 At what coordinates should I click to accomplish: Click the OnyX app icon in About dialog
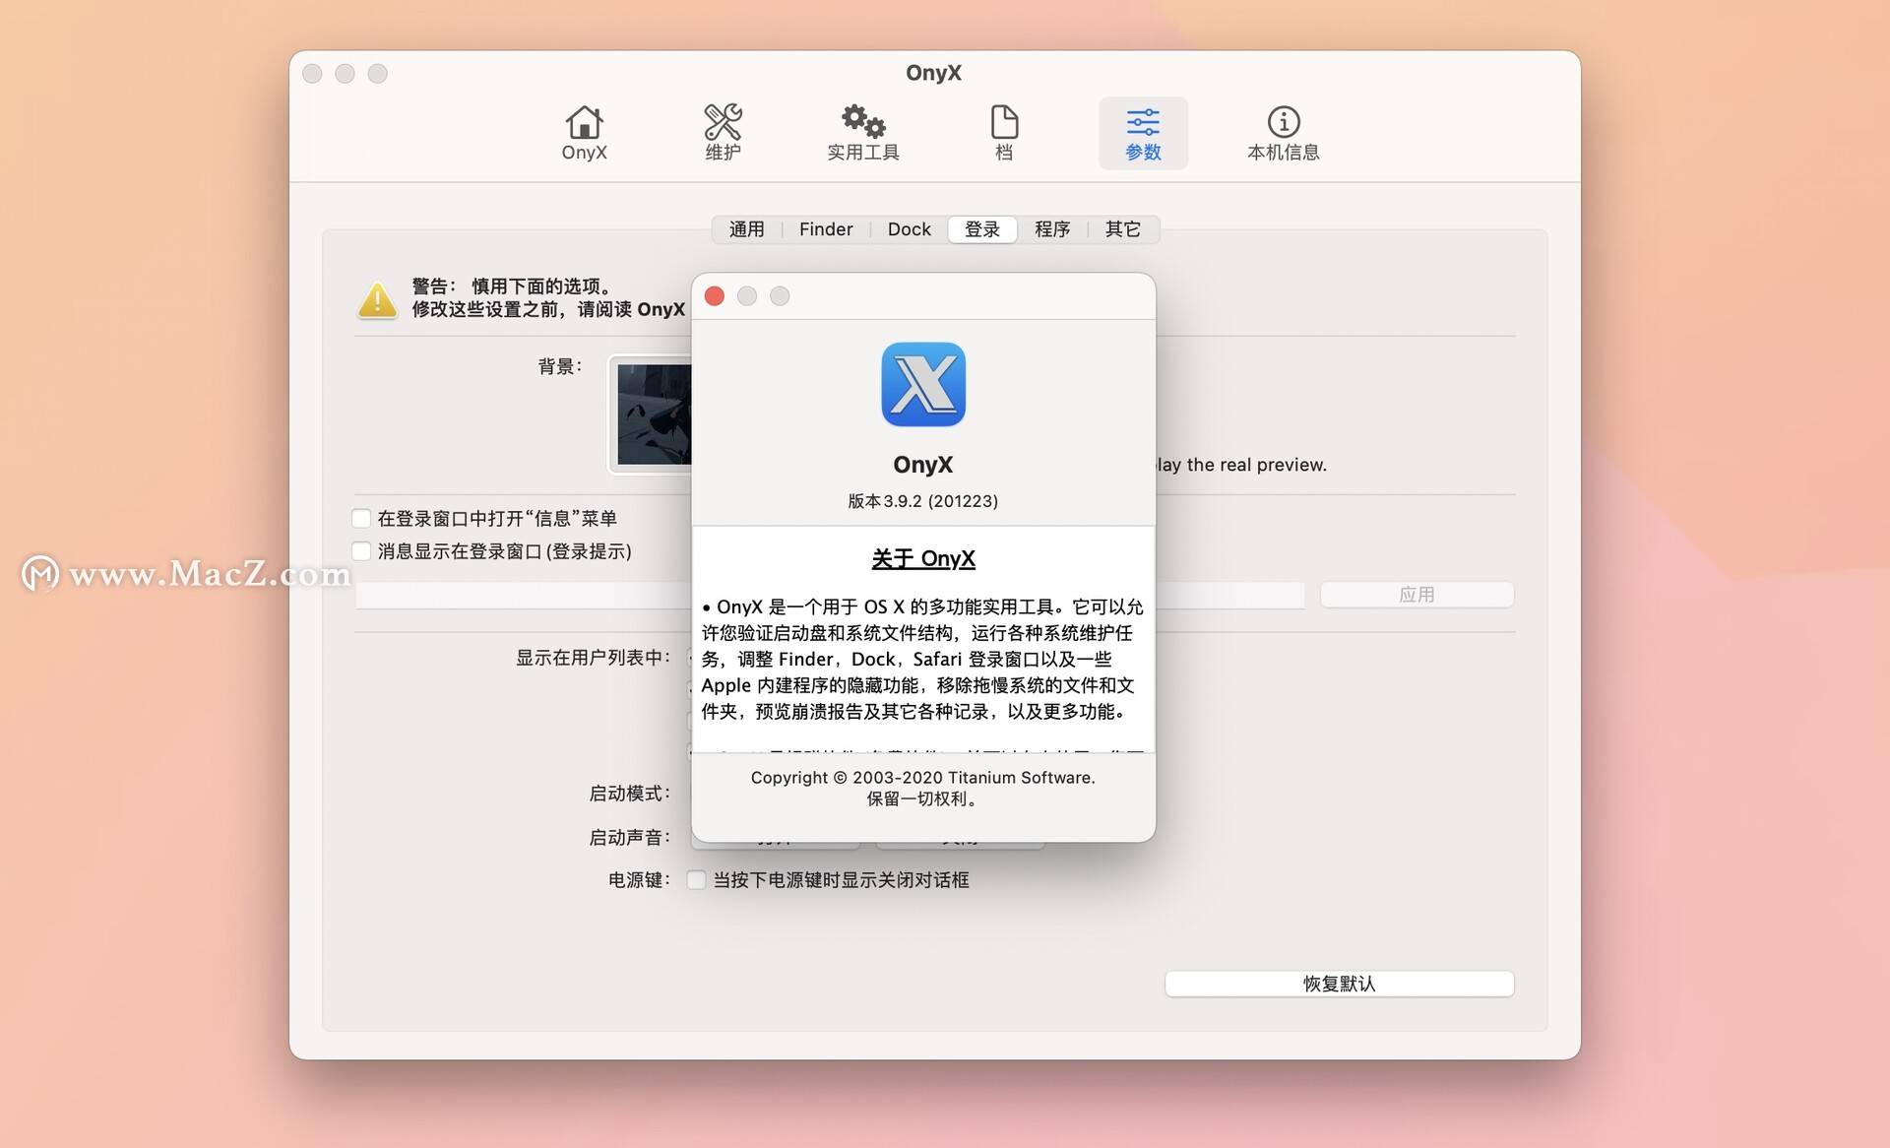pyautogui.click(x=923, y=384)
